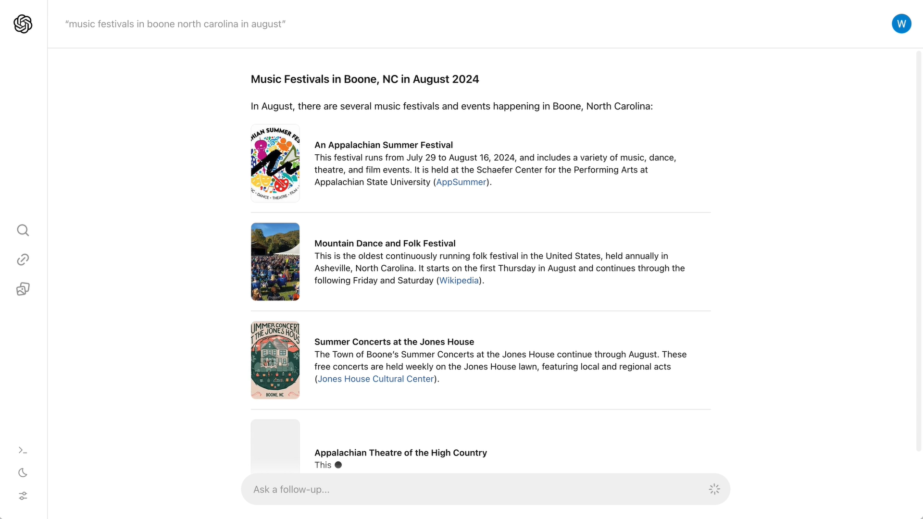Toggle dark mode moon icon
Viewport: 923px width, 519px height.
[x=23, y=473]
